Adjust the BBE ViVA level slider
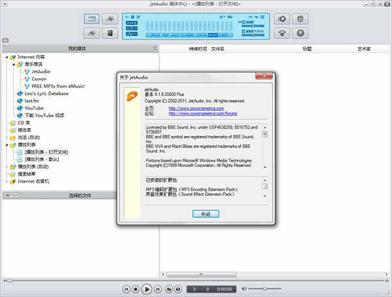Viewport: 392px width, 297px height. pos(253,35)
